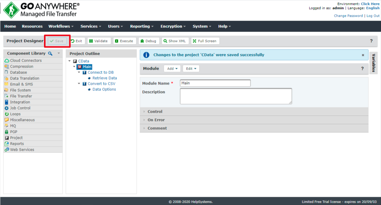
Task: Expand the Control section
Action: [254, 112]
